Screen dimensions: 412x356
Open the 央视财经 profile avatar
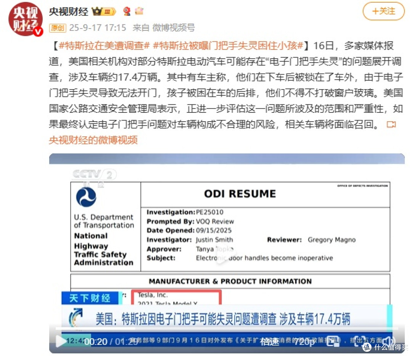click(25, 19)
